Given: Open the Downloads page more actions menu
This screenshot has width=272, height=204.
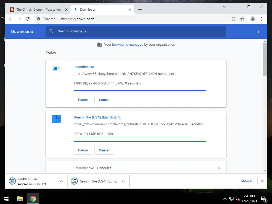Looking at the screenshot, I should click(258, 31).
